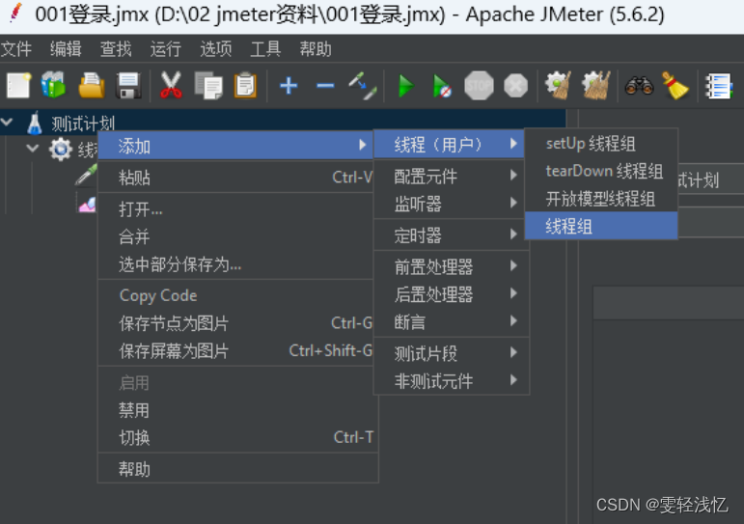Open the 帮助 menu in menu bar
Viewport: 744px width, 524px height.
click(316, 49)
